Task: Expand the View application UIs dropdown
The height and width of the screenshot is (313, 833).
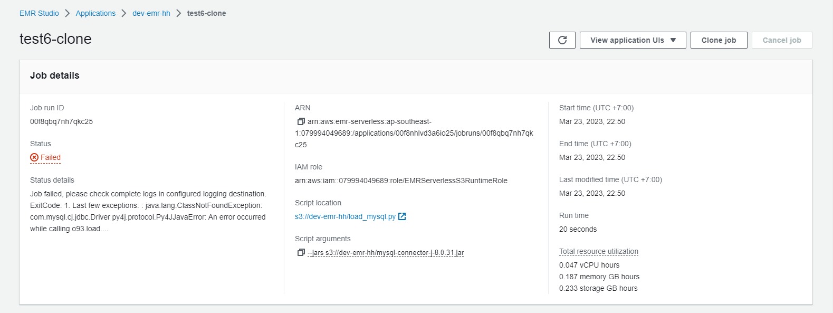Action: coord(633,40)
